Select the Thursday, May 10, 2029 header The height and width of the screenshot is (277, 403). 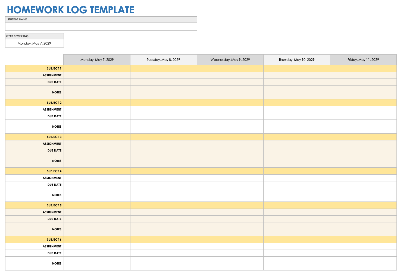click(297, 60)
